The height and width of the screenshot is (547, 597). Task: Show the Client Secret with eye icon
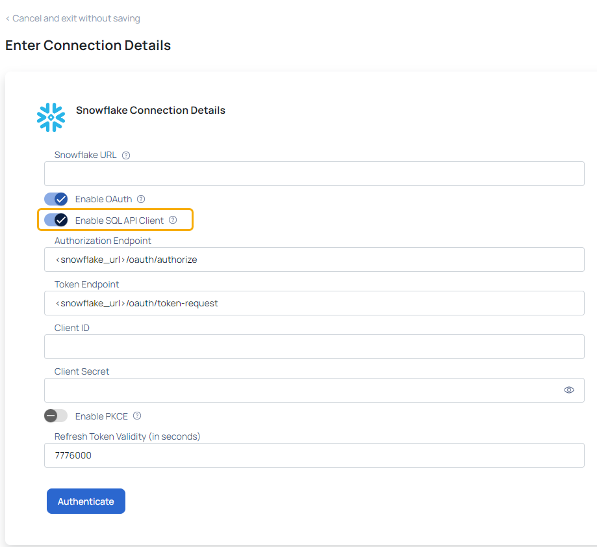(569, 390)
